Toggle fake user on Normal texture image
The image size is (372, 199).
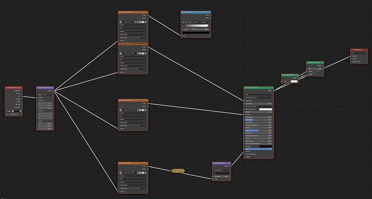pyautogui.click(x=138, y=173)
